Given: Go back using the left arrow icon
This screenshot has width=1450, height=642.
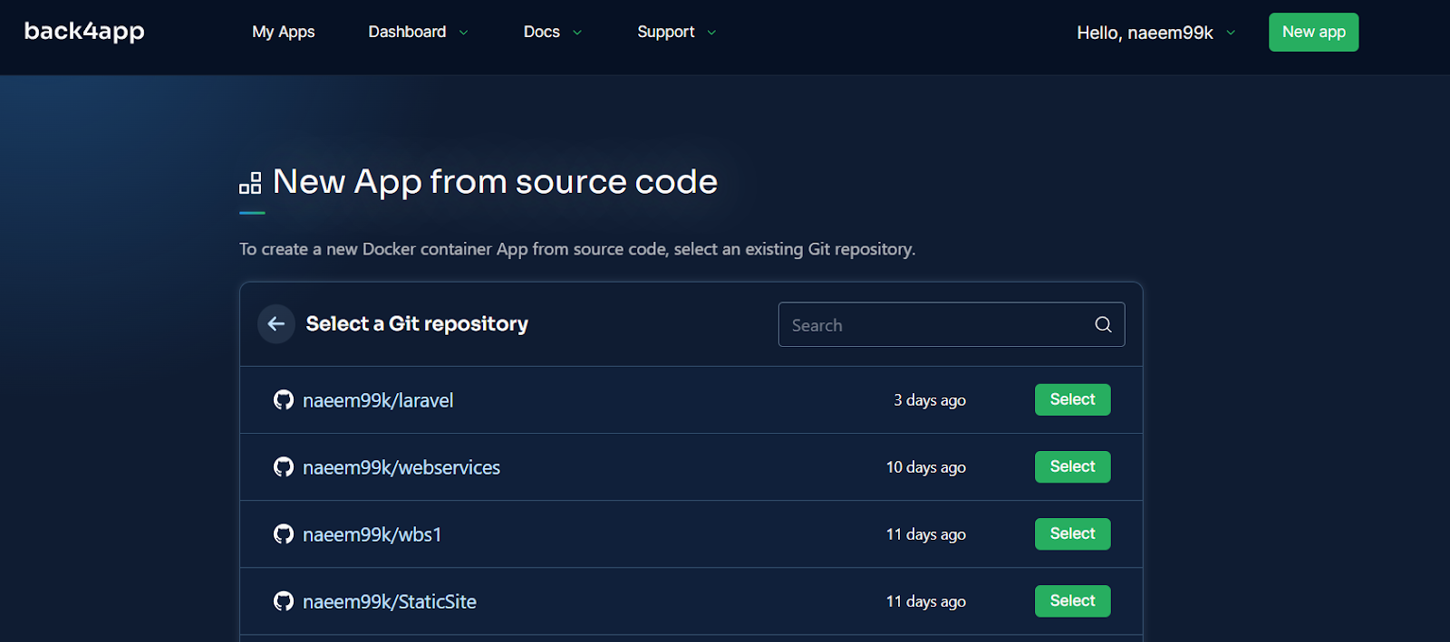Looking at the screenshot, I should (276, 324).
